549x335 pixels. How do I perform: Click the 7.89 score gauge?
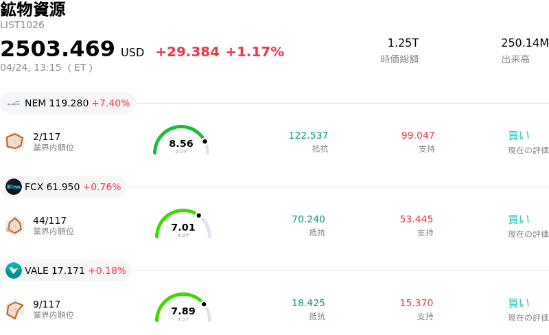(x=183, y=309)
